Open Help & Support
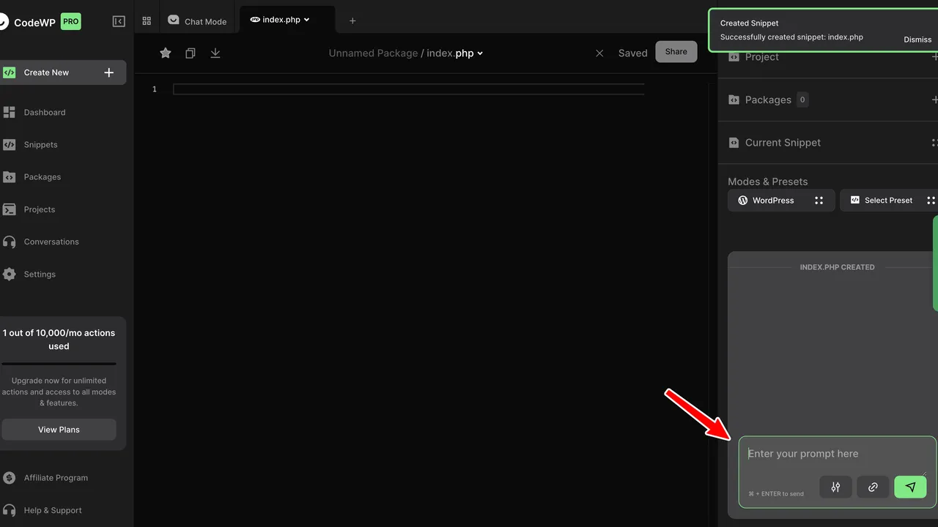The image size is (938, 527). (53, 510)
